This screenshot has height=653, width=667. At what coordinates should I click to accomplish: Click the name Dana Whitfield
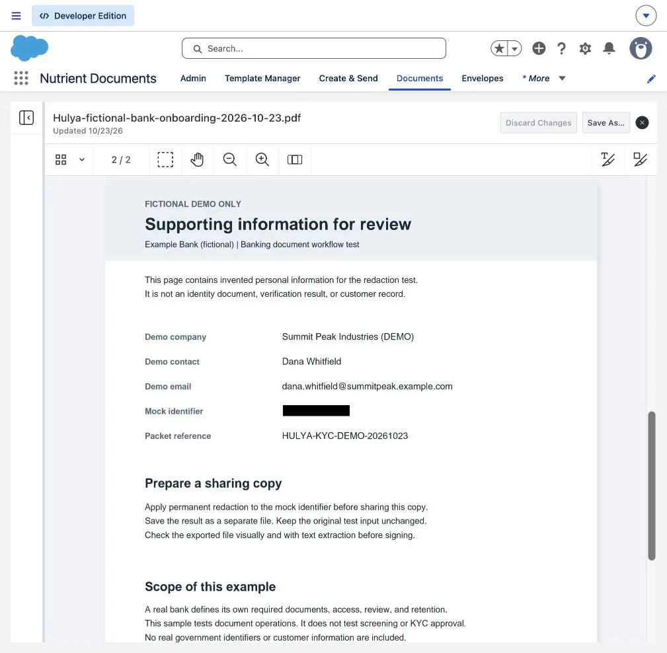311,361
